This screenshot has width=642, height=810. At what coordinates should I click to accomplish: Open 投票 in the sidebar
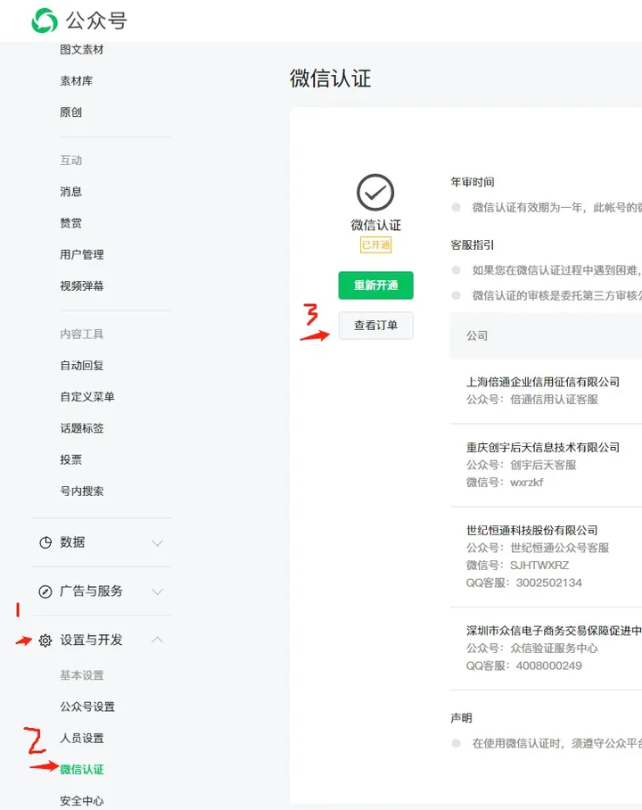[x=70, y=459]
